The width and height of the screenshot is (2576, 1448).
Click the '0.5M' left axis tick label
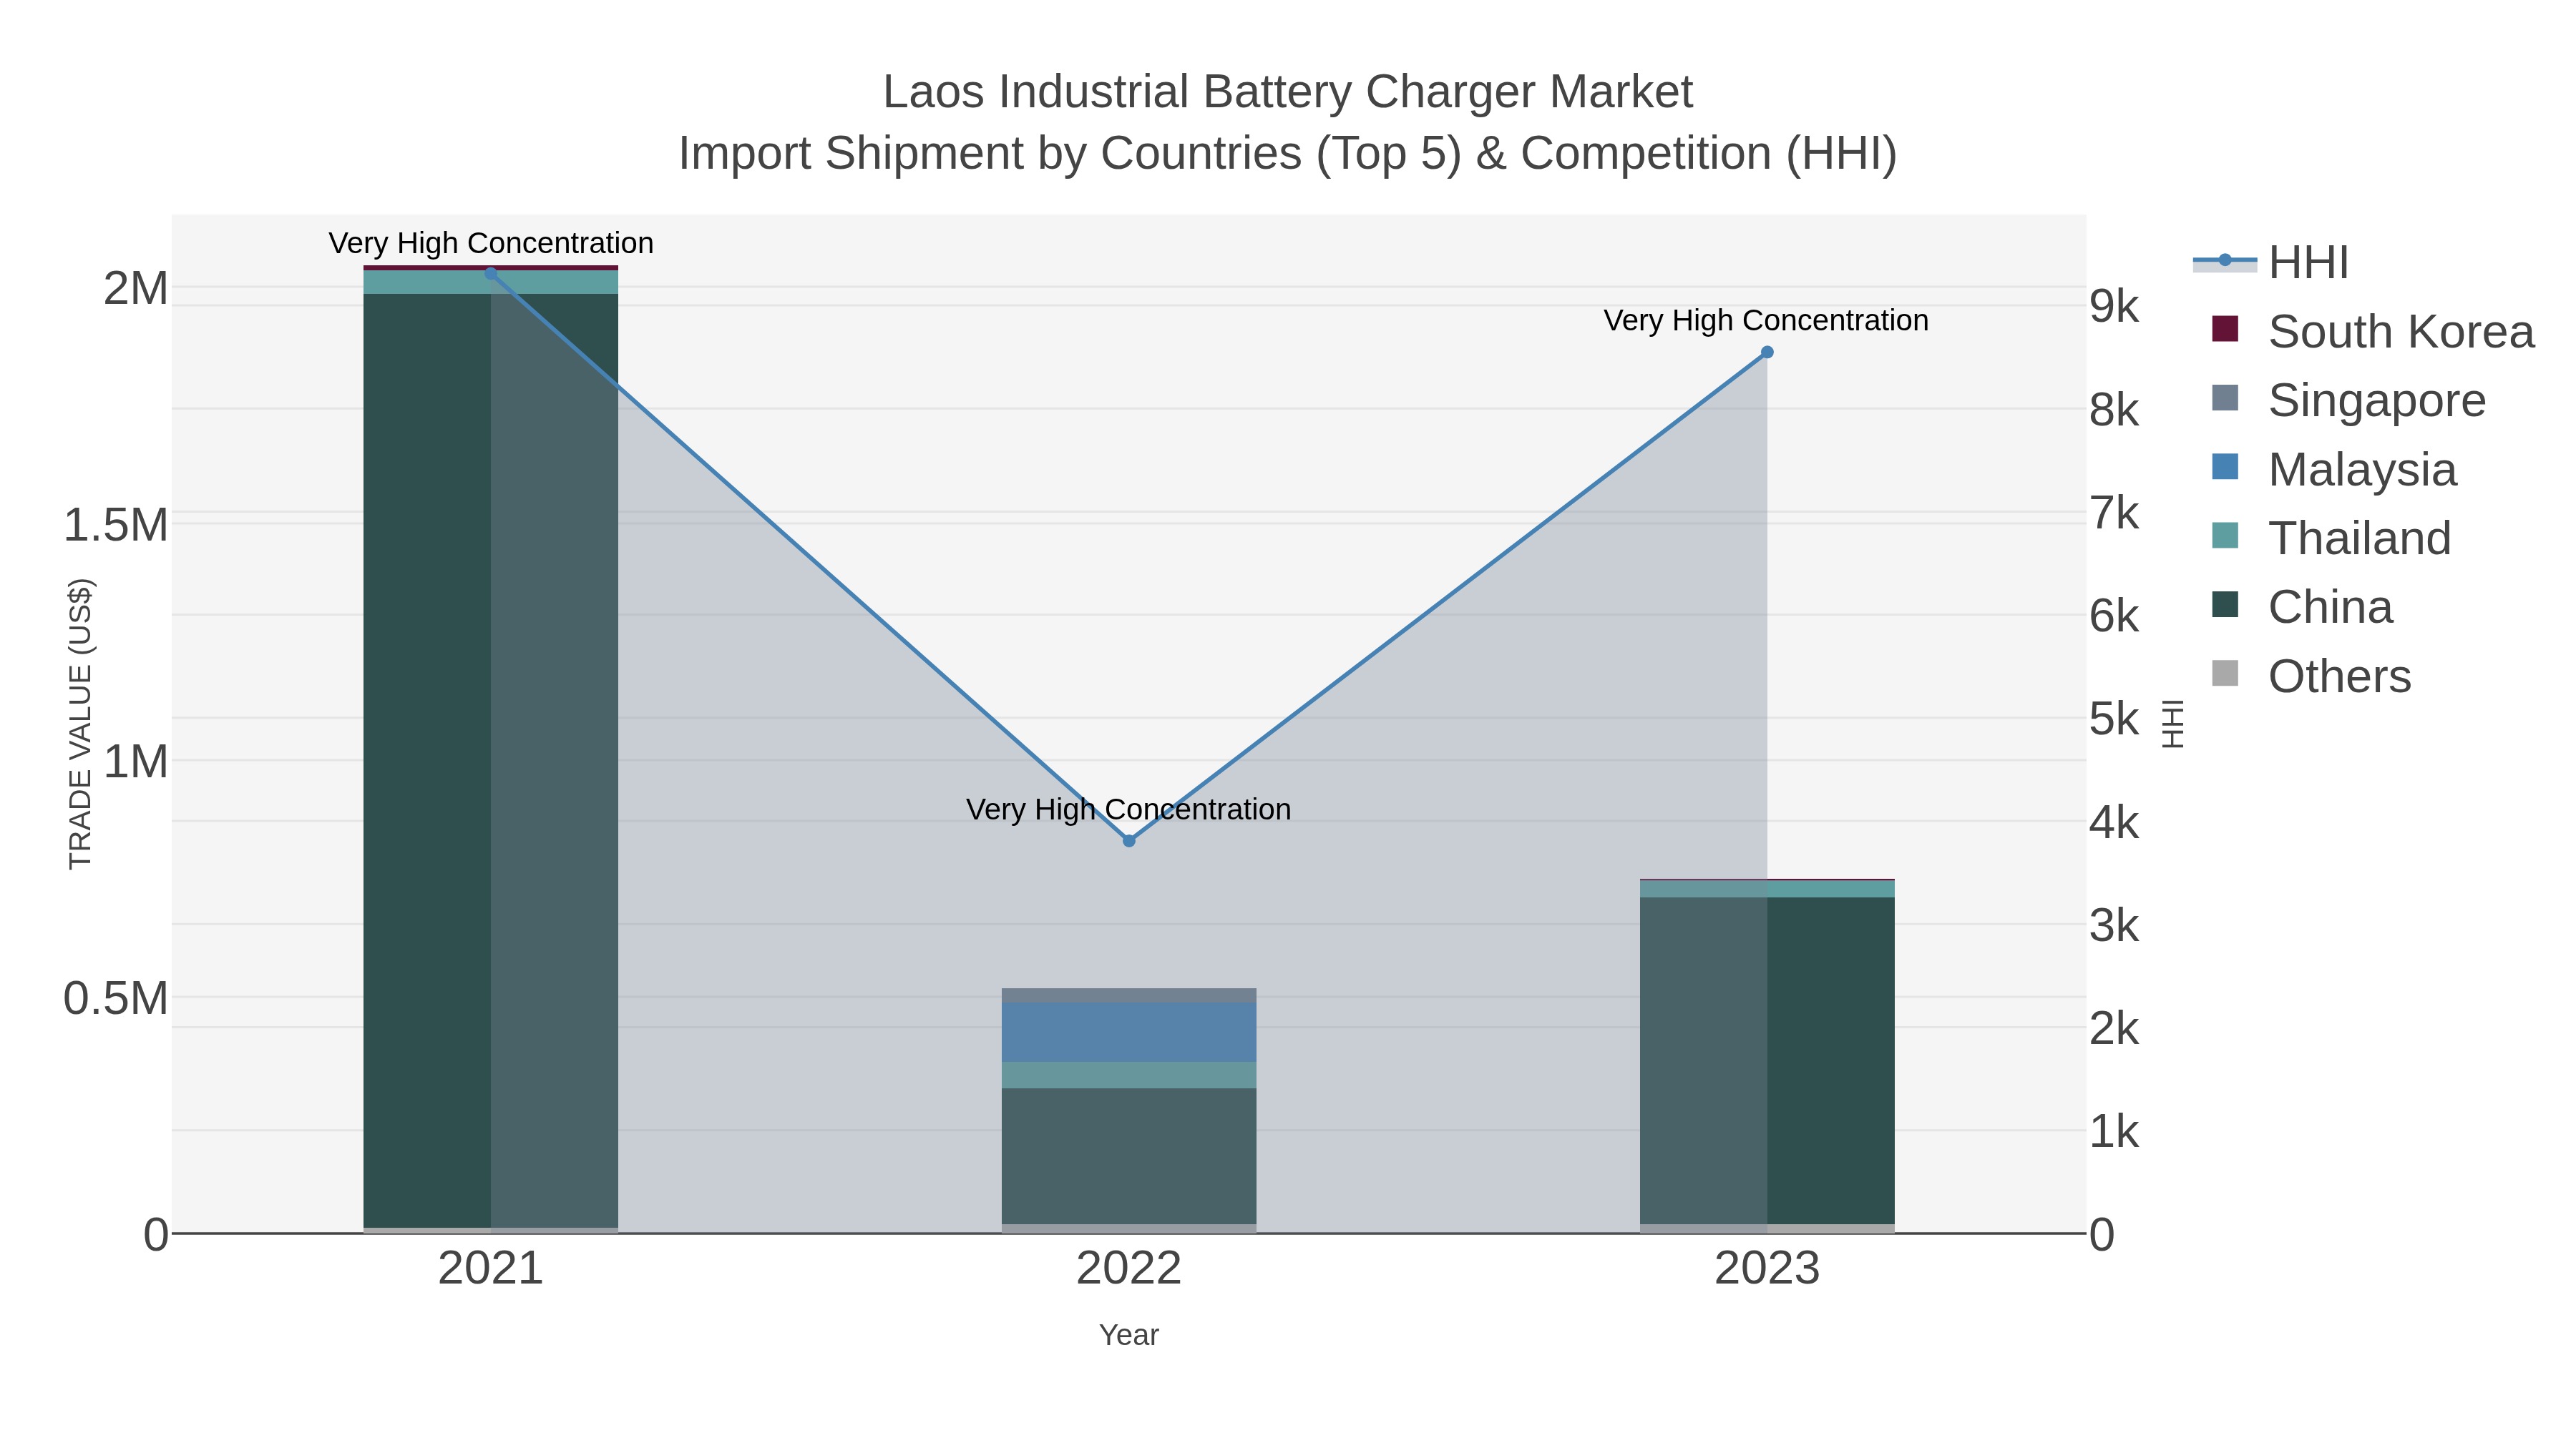(116, 998)
